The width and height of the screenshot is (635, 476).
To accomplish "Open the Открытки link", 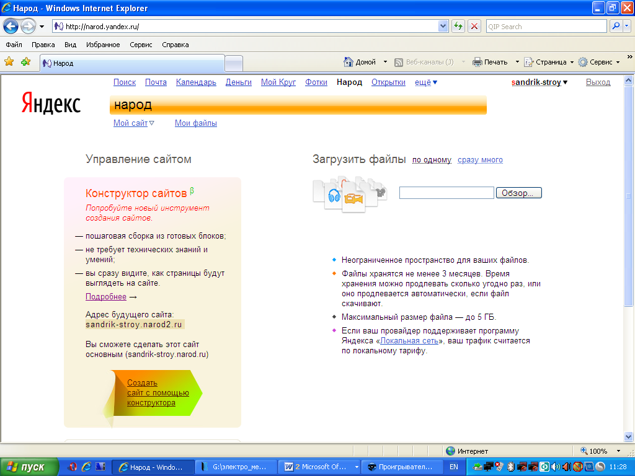I will (388, 82).
